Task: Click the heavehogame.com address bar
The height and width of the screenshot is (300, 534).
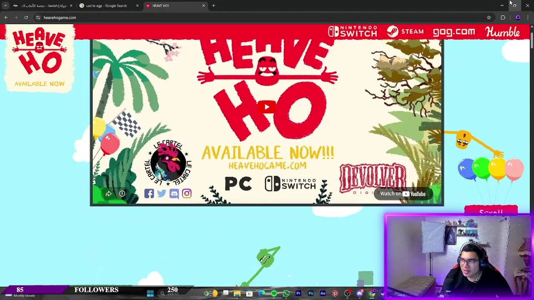Action: pos(263,17)
